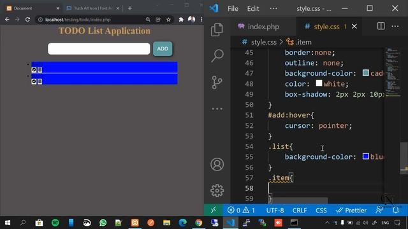Open the Accounts menu in VS Code
This screenshot has height=229, width=408.
coord(217,164)
